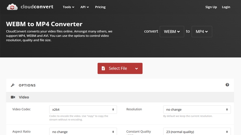Screen dimensions: 241x135
Task: Click the CloudConvert description paragraph
Action: pos(59,36)
